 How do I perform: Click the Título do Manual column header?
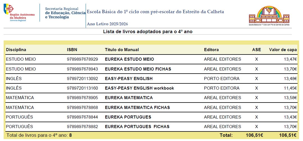[122, 50]
